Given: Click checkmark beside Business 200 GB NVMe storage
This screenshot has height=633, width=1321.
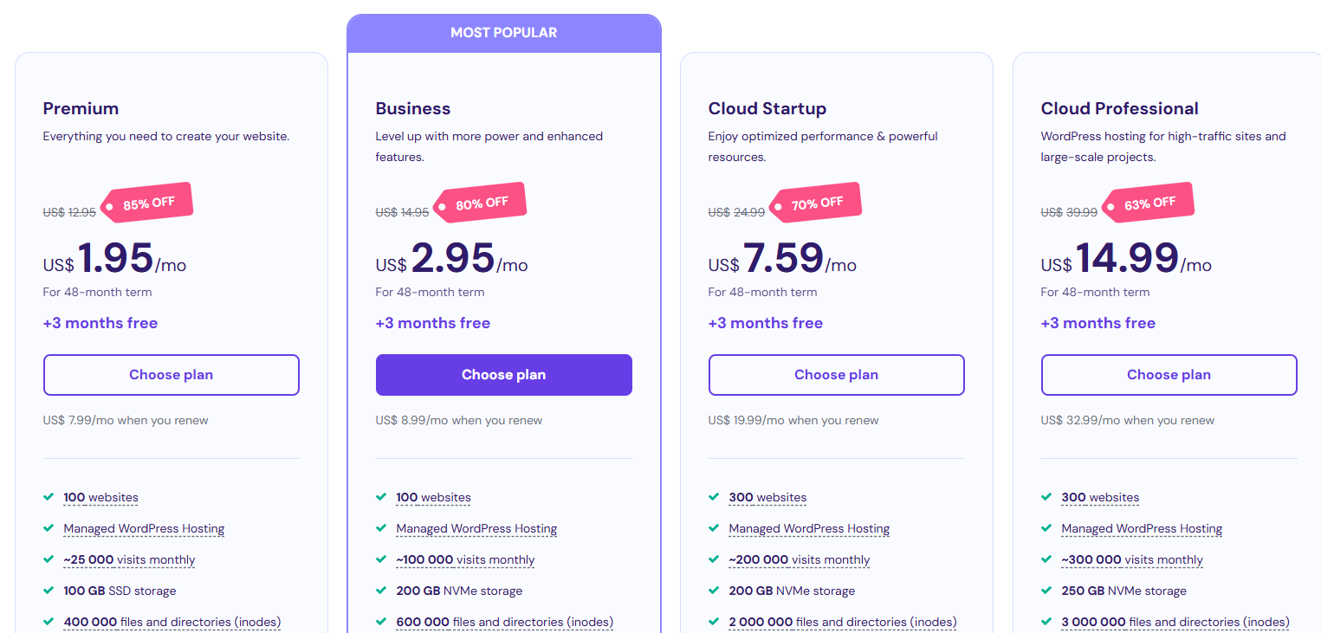Looking at the screenshot, I should click(381, 591).
